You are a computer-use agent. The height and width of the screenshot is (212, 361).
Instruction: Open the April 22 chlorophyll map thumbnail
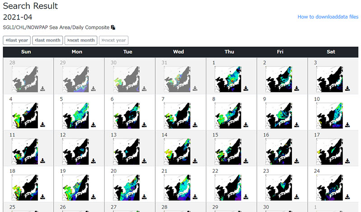pyautogui.click(x=228, y=187)
